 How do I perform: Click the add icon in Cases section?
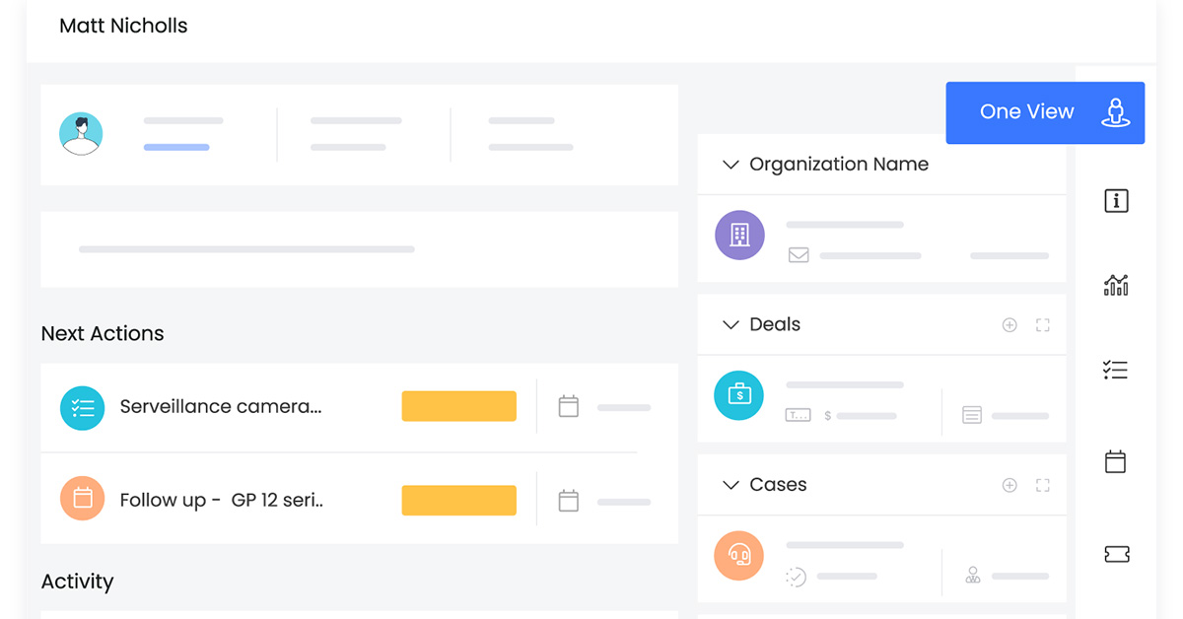click(x=1009, y=485)
